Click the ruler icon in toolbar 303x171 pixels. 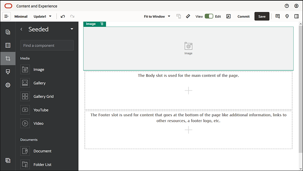coord(188,16)
